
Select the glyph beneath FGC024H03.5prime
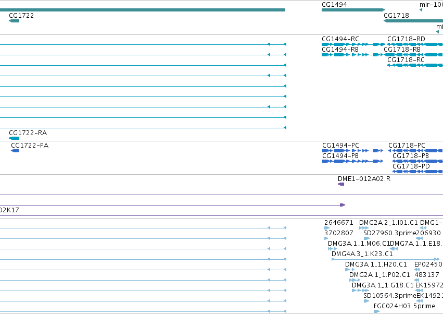click(376, 311)
